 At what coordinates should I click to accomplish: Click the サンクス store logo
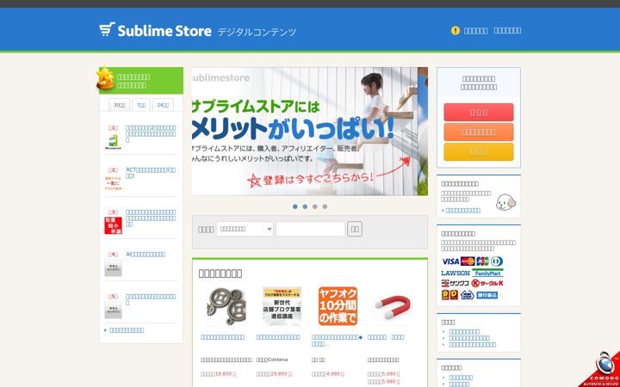pos(456,283)
